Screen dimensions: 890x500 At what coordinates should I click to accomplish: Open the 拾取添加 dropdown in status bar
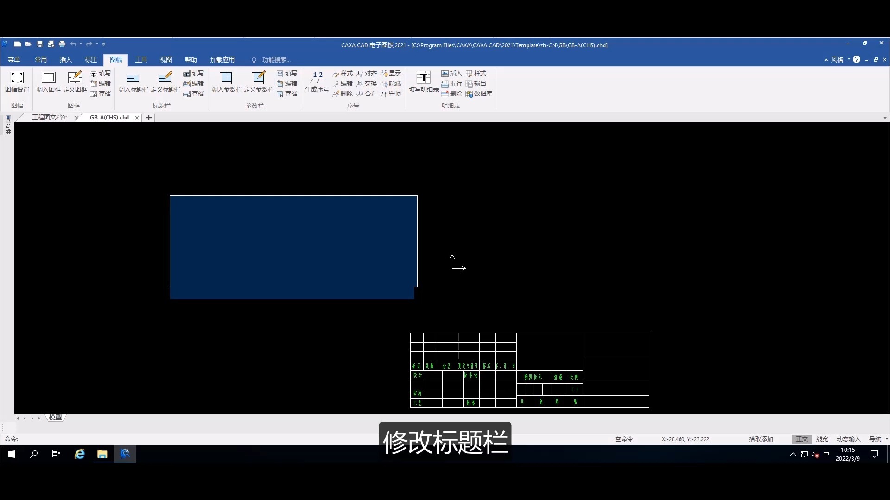761,439
